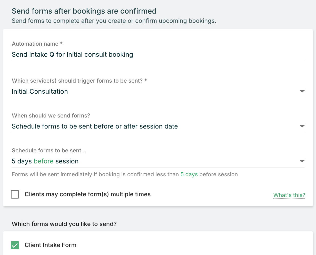Click the "Client Intake Form" label text
This screenshot has height=255, width=316.
point(51,245)
